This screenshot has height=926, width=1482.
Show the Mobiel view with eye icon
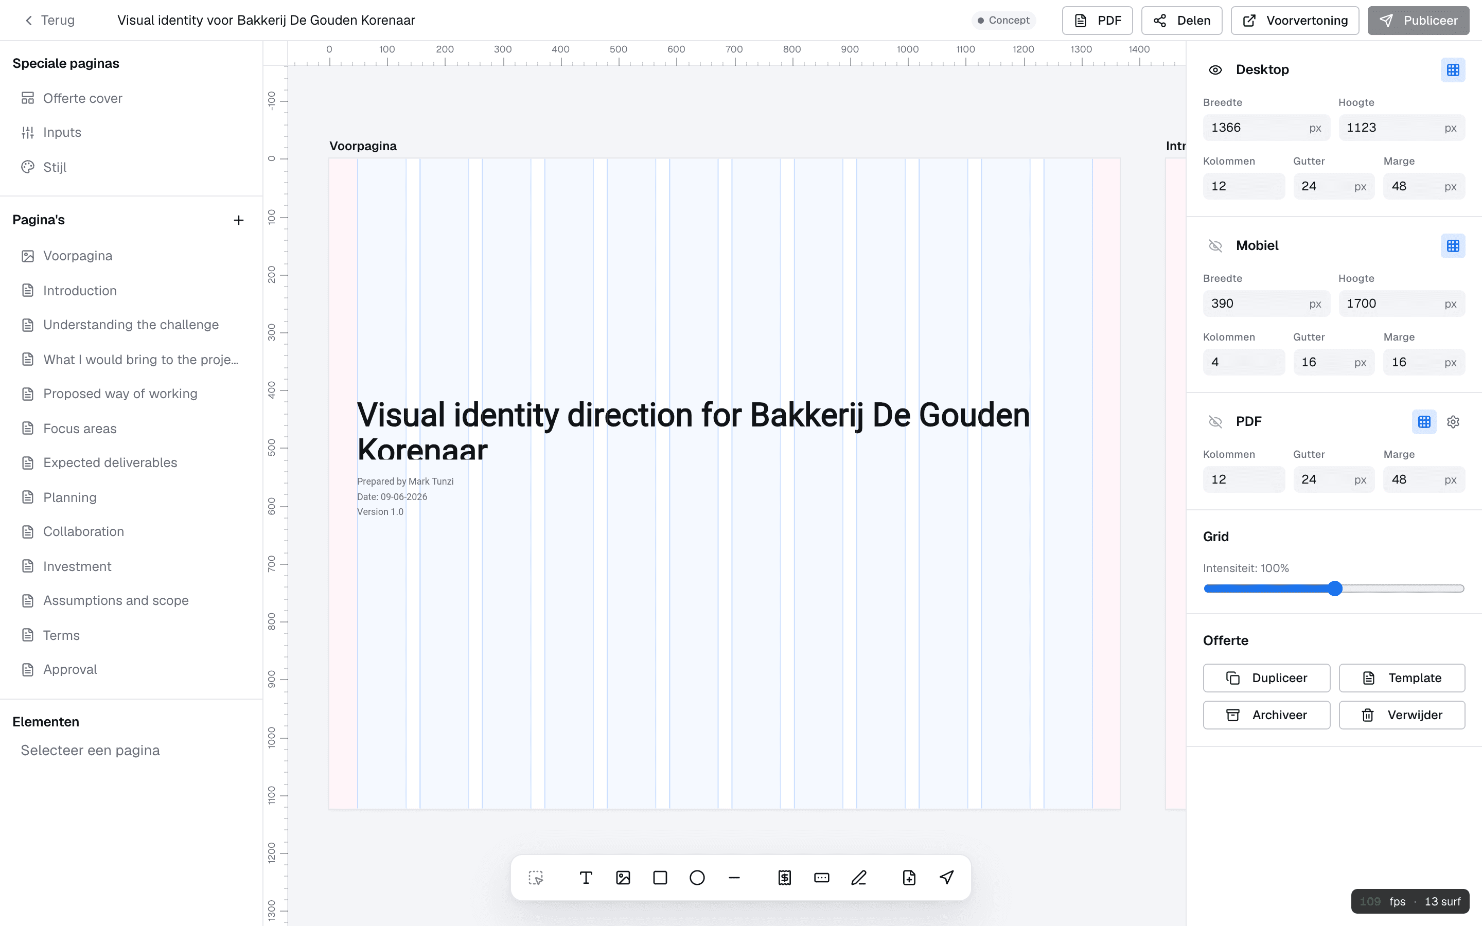[1215, 245]
